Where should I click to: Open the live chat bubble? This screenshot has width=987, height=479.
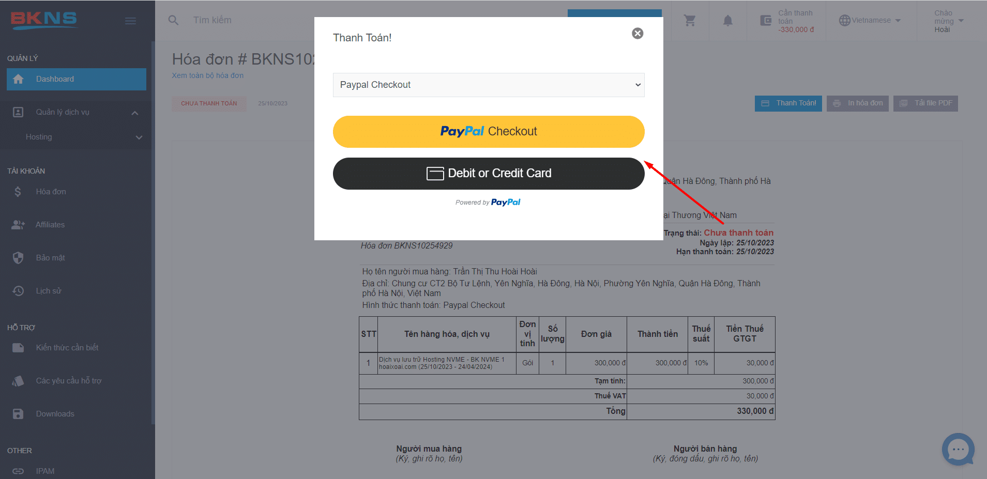(958, 449)
